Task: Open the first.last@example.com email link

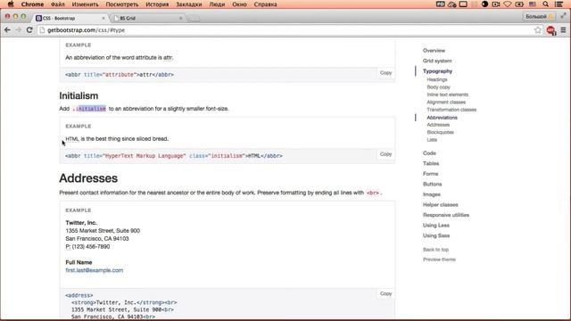Action: (95, 270)
